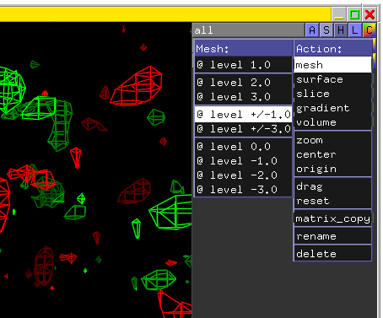This screenshot has width=383, height=318.
Task: Choose mesh '@ level 0.0'
Action: point(244,147)
